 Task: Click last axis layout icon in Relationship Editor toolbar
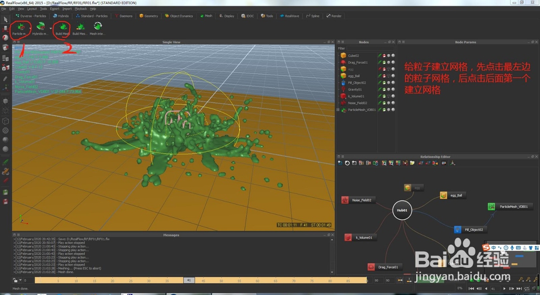[453, 163]
